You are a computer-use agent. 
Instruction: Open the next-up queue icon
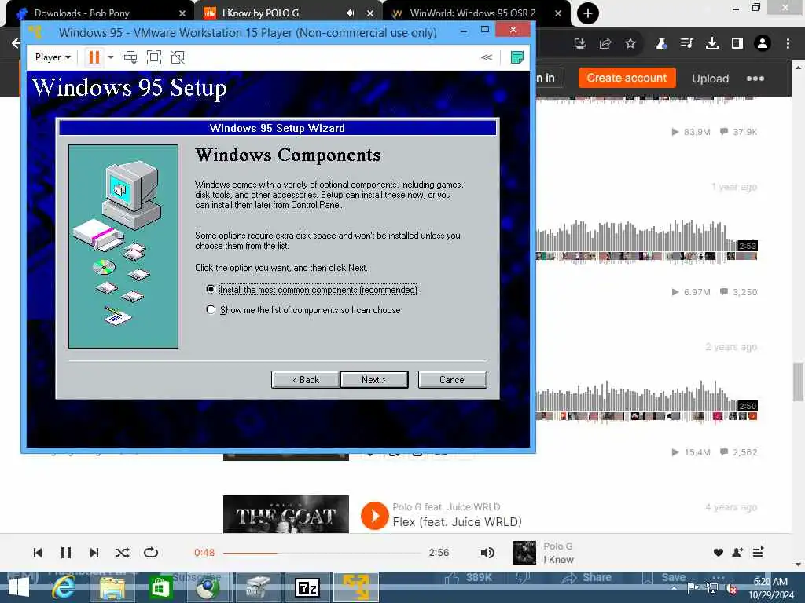pyautogui.click(x=758, y=552)
